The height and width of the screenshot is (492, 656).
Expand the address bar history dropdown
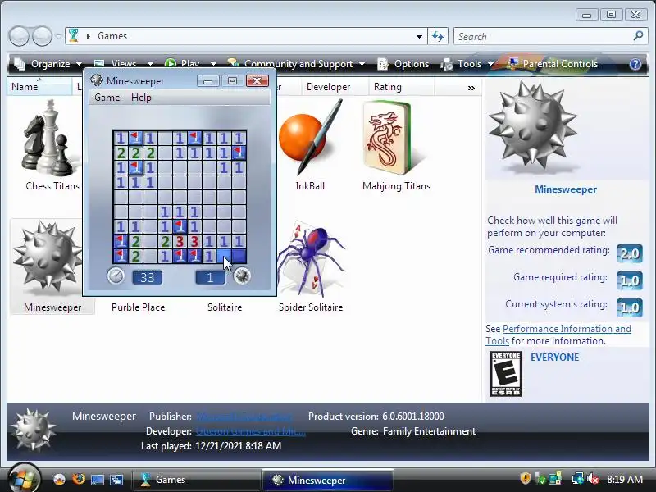click(x=419, y=36)
